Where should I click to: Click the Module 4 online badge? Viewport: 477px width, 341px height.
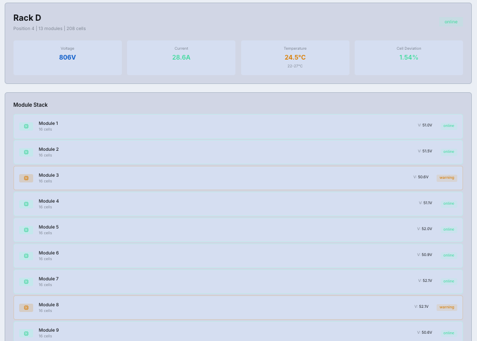click(x=448, y=204)
